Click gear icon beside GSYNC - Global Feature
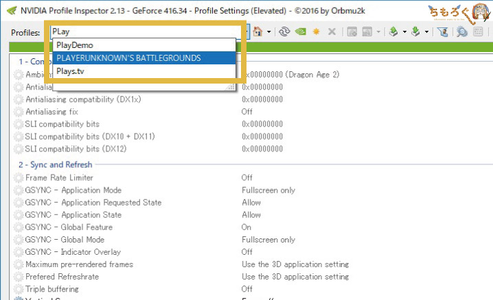493x300 pixels. (x=19, y=227)
